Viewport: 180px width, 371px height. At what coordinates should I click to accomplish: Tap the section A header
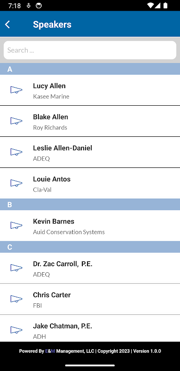click(90, 69)
